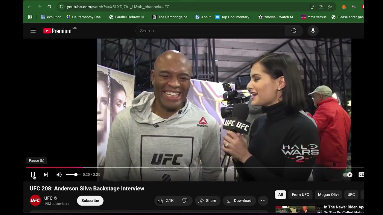Start voice search with the microphone

[313, 31]
